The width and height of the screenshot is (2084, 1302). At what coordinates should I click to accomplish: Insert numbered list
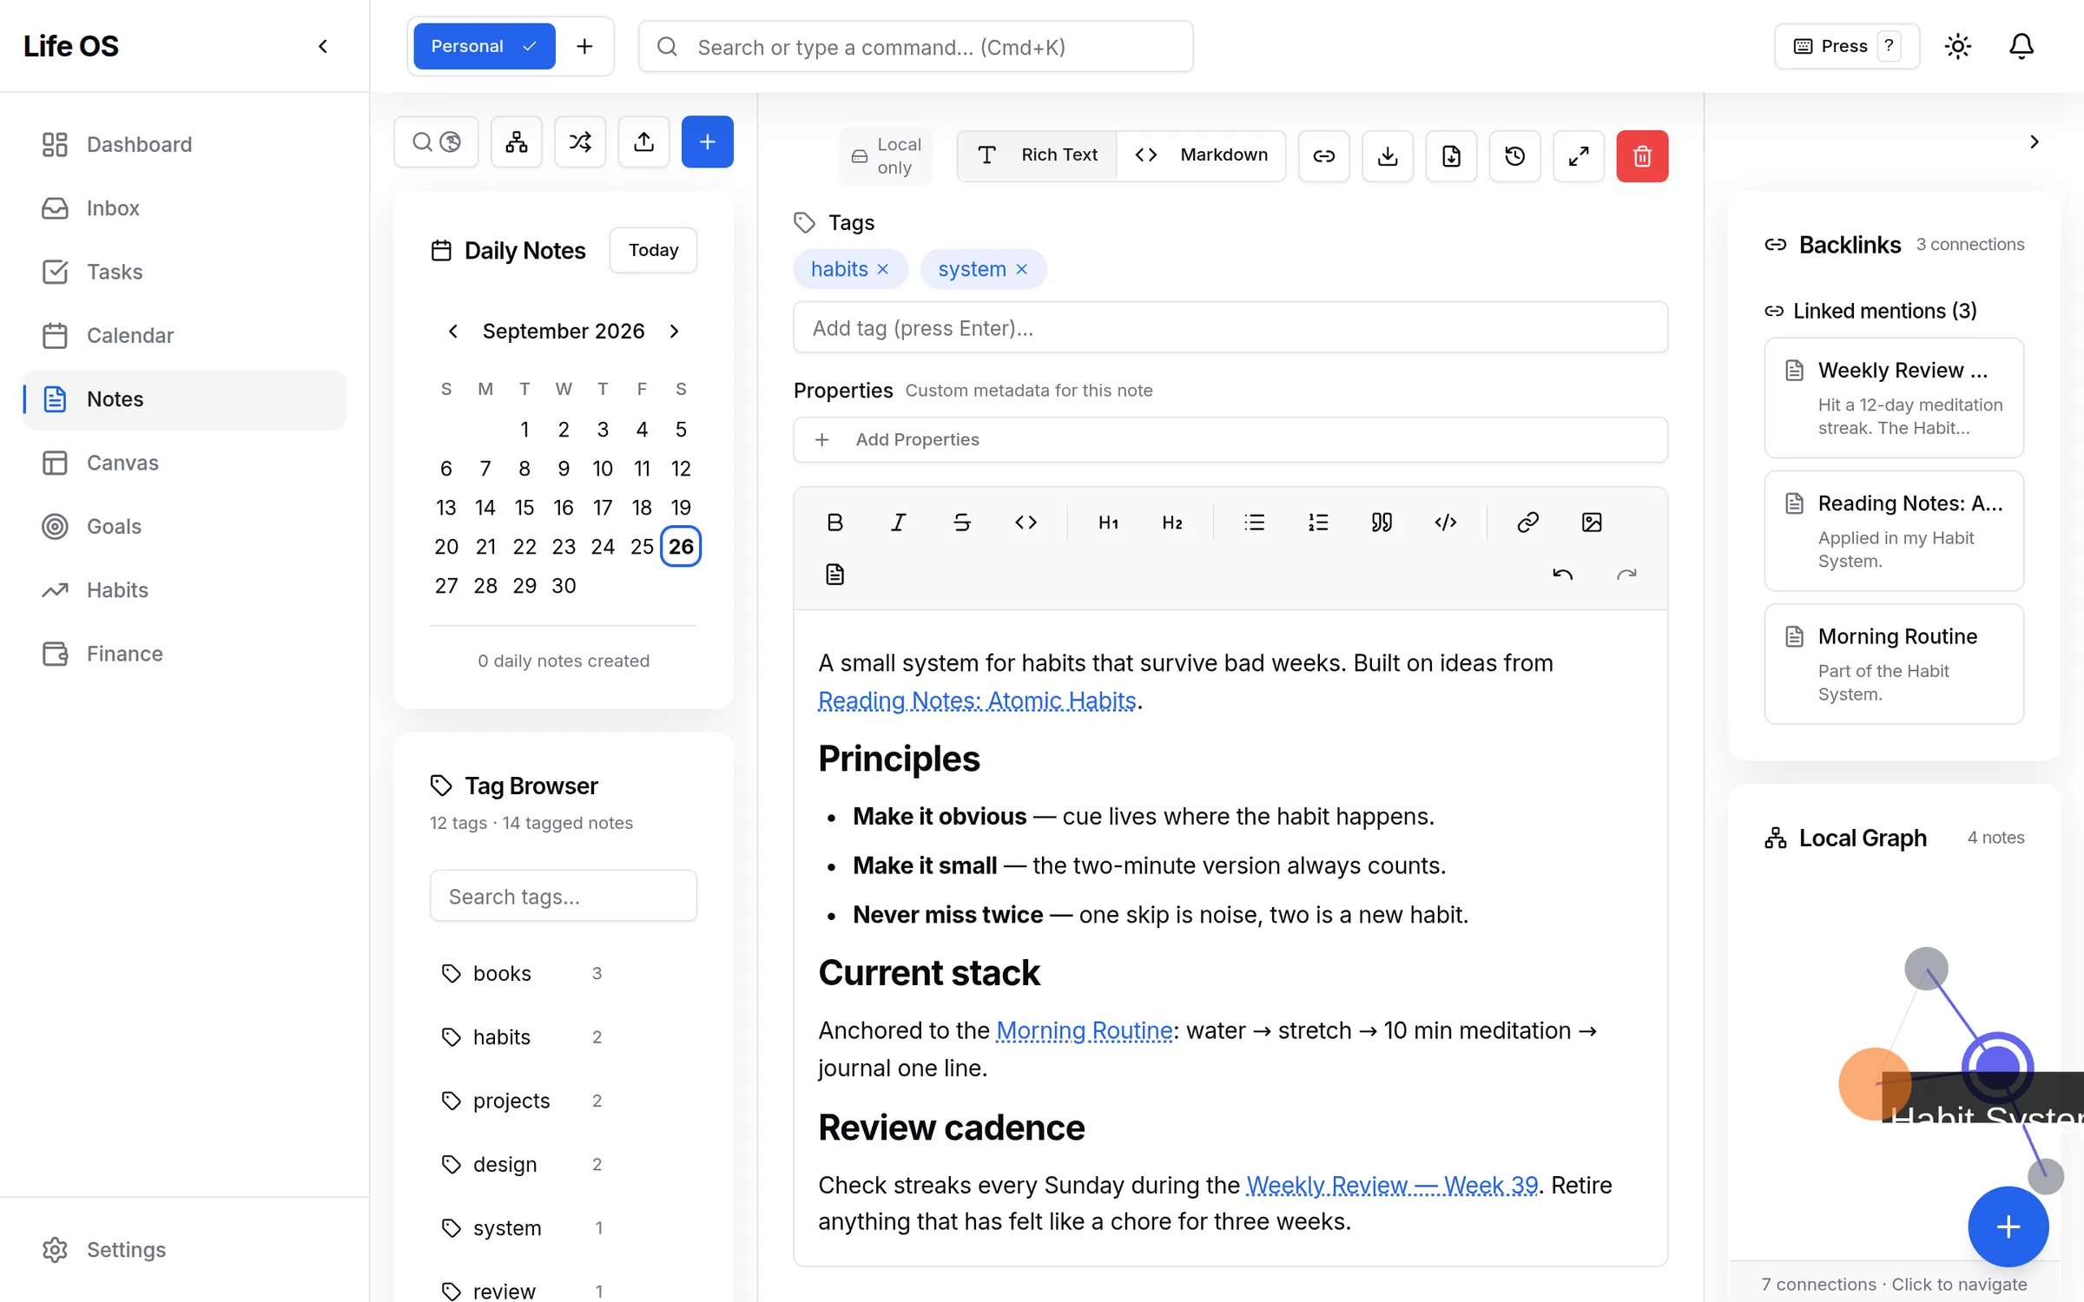[1317, 522]
